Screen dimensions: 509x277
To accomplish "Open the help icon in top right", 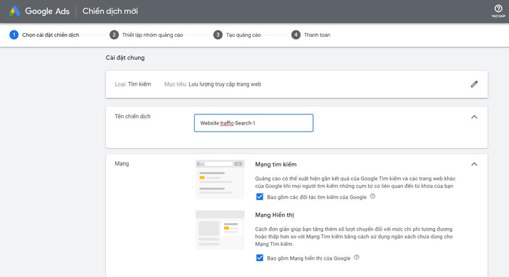I will click(498, 9).
